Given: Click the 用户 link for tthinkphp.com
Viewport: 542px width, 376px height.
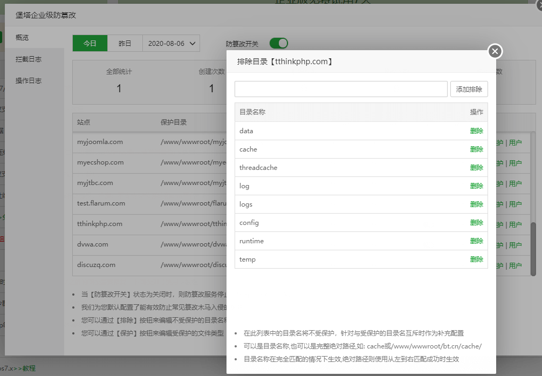Looking at the screenshot, I should coord(515,224).
